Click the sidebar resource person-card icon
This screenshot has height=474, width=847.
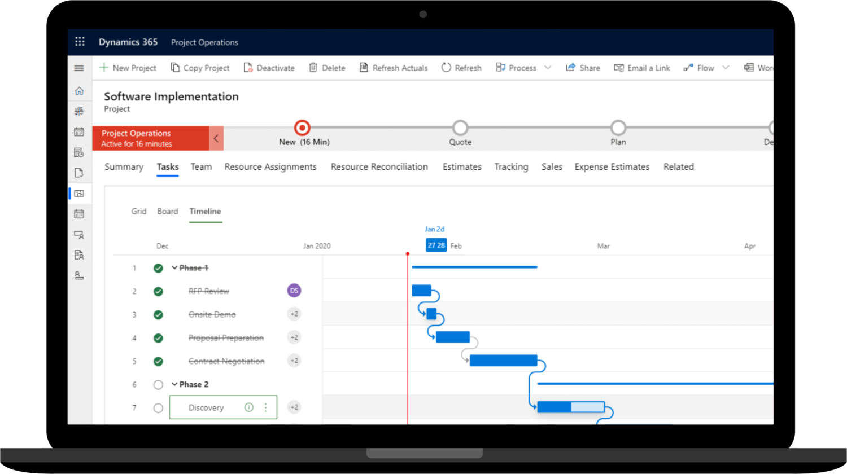(x=79, y=235)
